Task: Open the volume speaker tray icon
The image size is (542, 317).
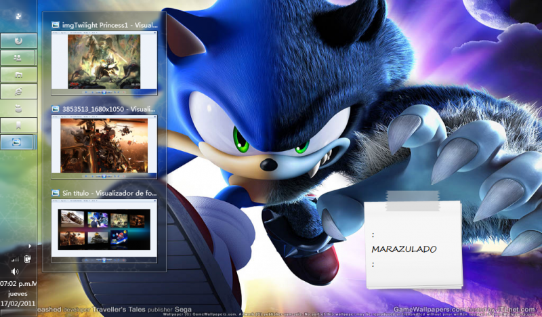Action: (x=14, y=272)
